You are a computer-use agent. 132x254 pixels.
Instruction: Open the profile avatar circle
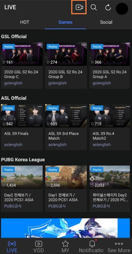pyautogui.click(x=122, y=9)
